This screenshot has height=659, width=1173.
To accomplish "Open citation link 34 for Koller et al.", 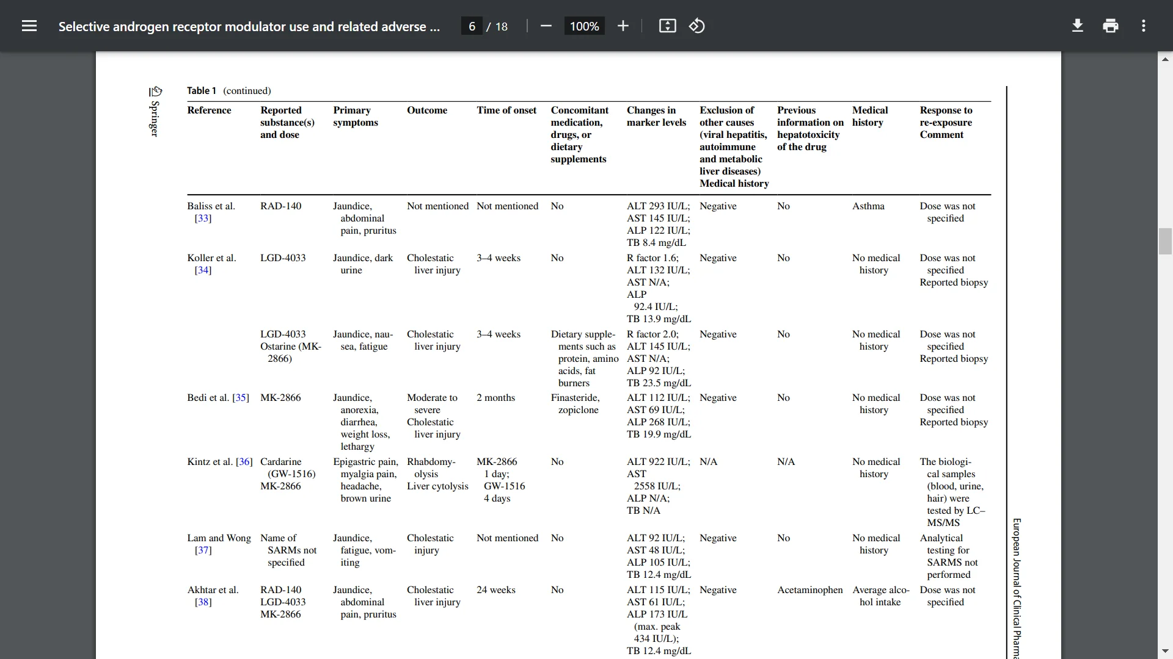I will [x=203, y=270].
